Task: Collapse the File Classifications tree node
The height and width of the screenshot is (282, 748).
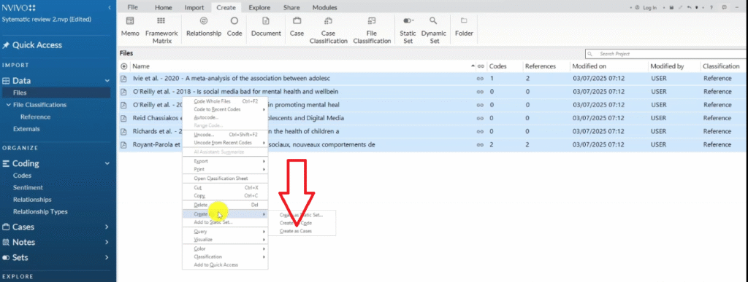Action: pos(9,105)
